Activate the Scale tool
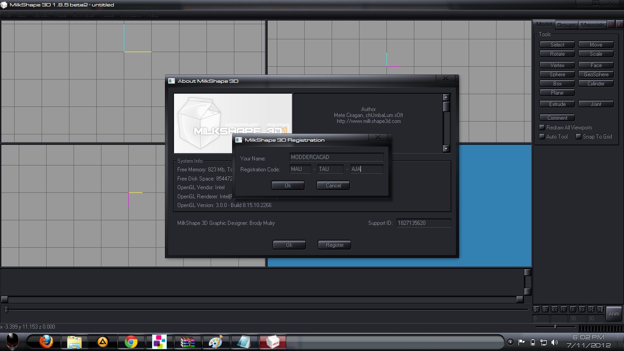Screen dimensions: 624x351 pos(596,54)
